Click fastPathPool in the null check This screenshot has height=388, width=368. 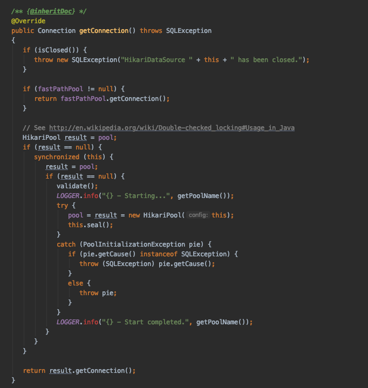60,89
